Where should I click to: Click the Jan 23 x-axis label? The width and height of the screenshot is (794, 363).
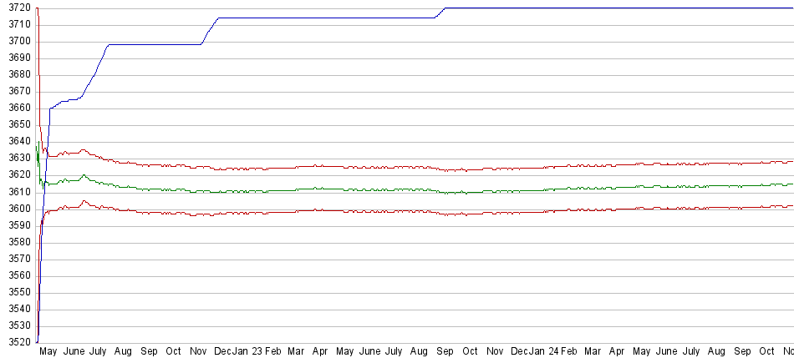[248, 352]
